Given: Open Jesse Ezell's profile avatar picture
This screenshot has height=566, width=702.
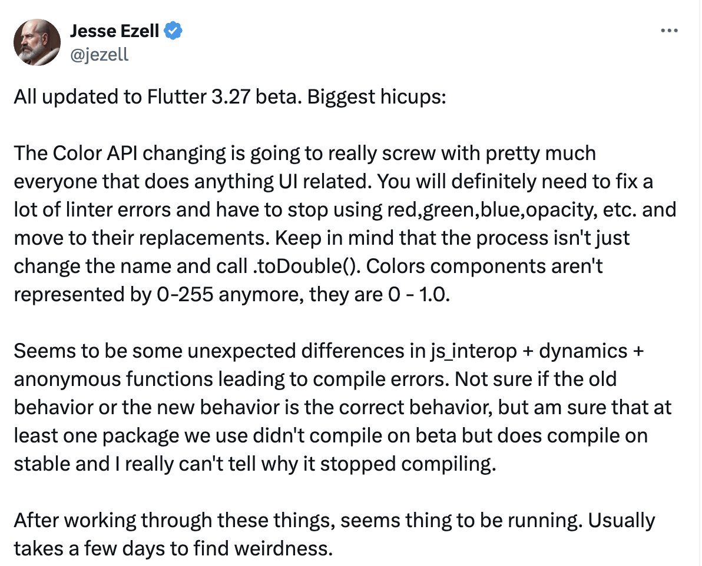Looking at the screenshot, I should [x=37, y=42].
